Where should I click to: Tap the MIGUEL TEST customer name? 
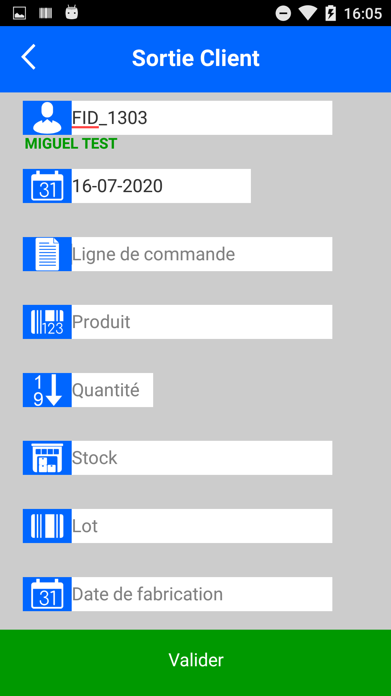click(71, 144)
